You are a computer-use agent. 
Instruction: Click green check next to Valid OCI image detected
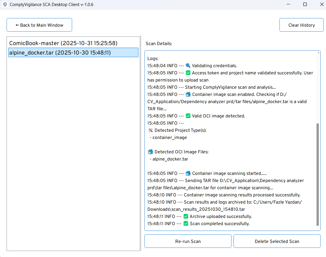coord(188,116)
